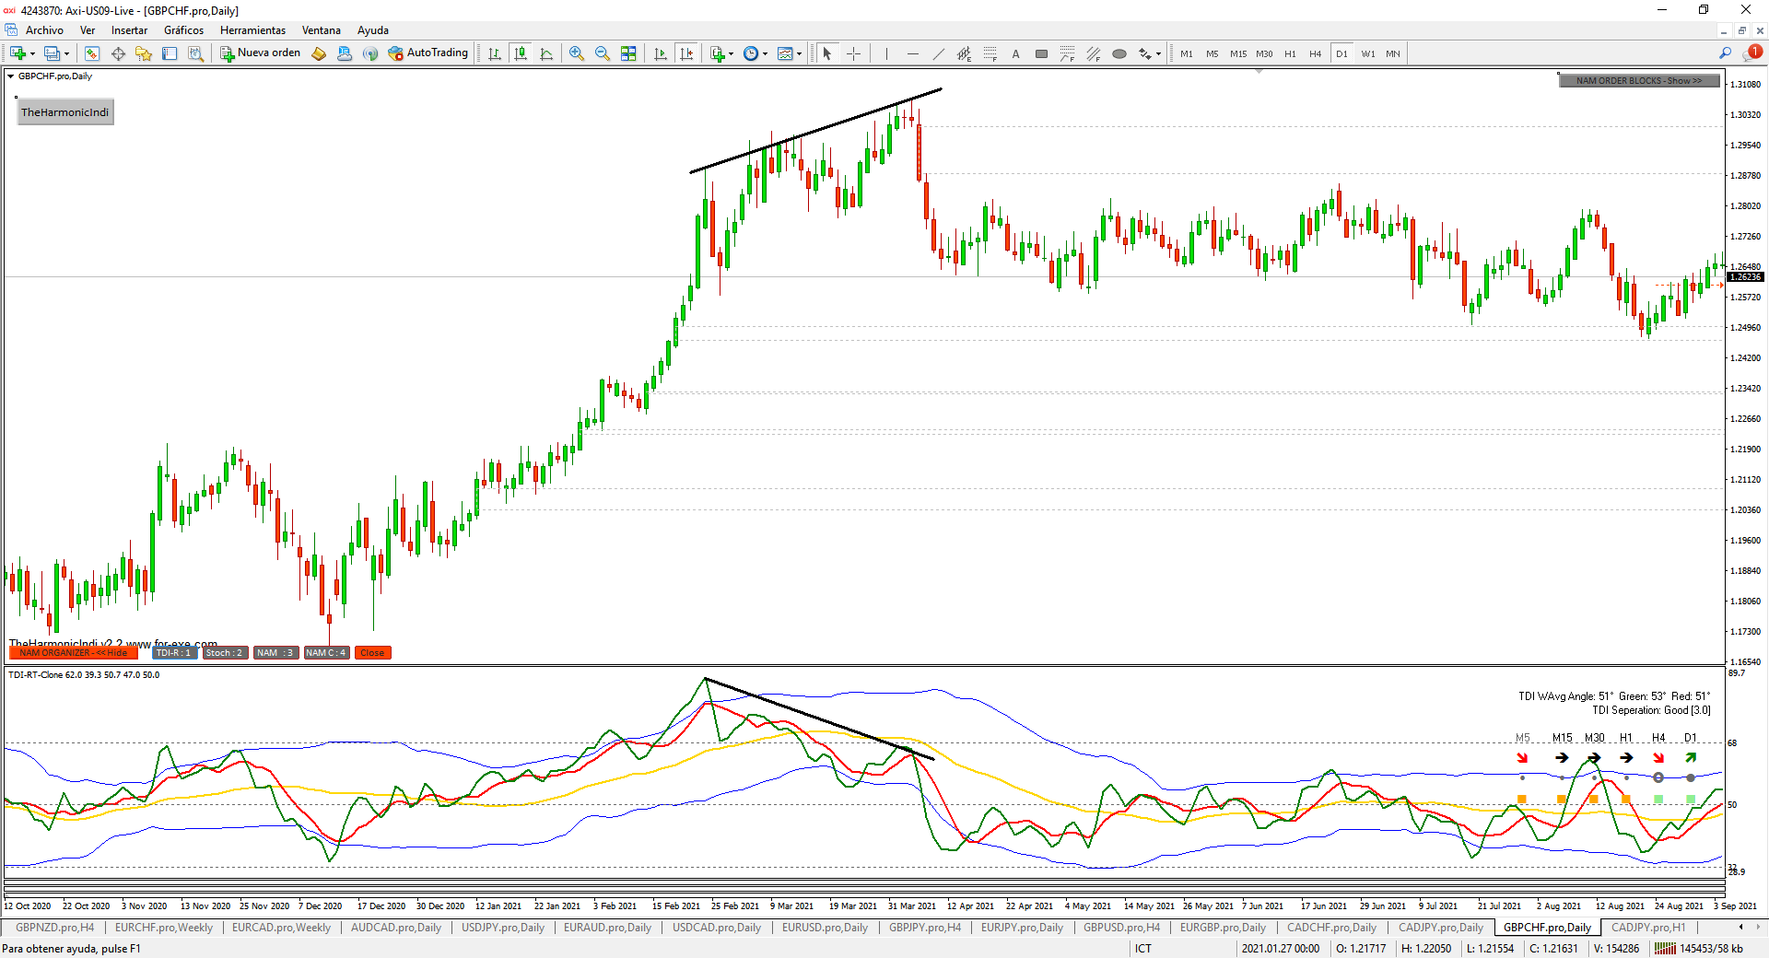The height and width of the screenshot is (958, 1769).
Task: Select the Crosshair tool
Action: point(853,53)
